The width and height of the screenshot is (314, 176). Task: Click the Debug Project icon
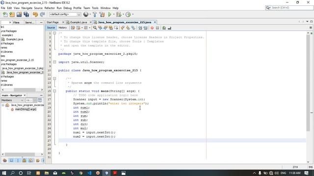pos(119,14)
